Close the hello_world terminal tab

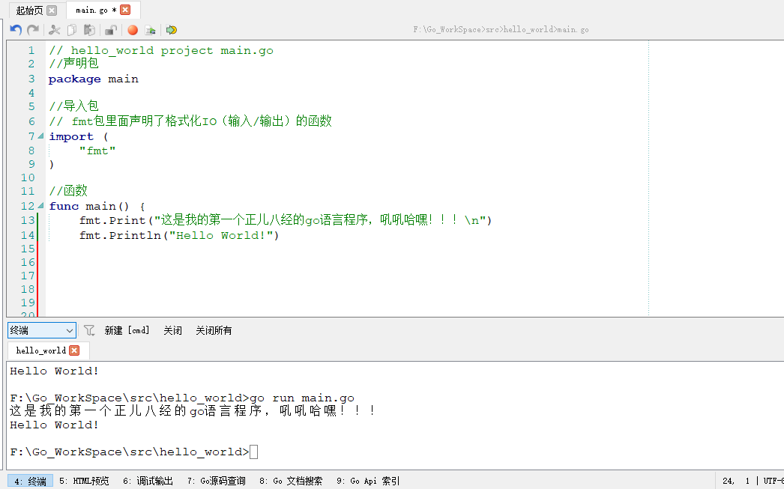[74, 350]
